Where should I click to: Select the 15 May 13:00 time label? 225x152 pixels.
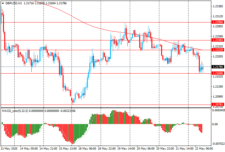coord(68,148)
